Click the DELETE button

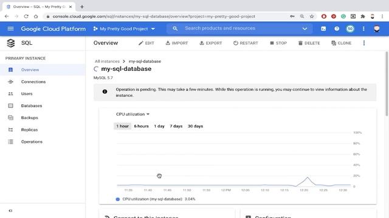click(309, 43)
